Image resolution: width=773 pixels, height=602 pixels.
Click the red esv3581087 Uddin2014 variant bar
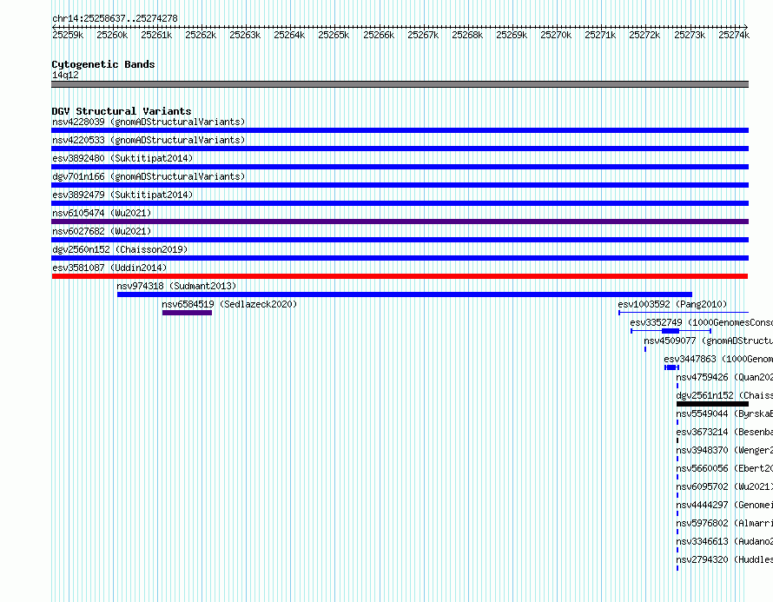[x=400, y=276]
